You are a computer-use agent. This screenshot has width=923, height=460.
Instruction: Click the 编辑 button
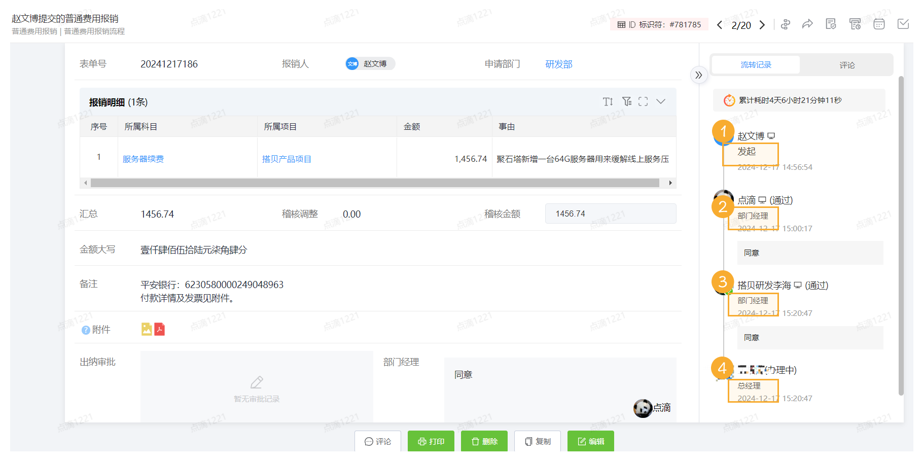point(590,441)
